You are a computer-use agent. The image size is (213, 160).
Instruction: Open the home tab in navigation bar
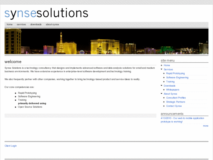coord(10,25)
